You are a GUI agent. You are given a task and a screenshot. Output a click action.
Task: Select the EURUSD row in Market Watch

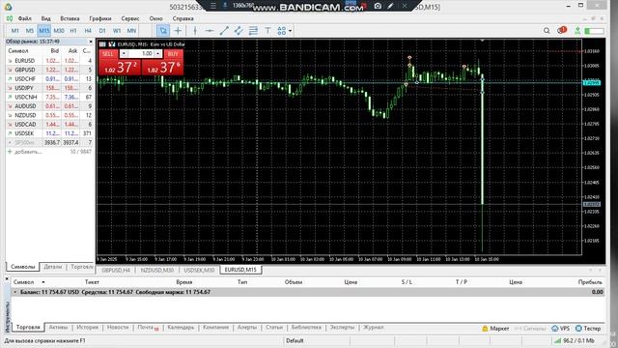pos(49,61)
